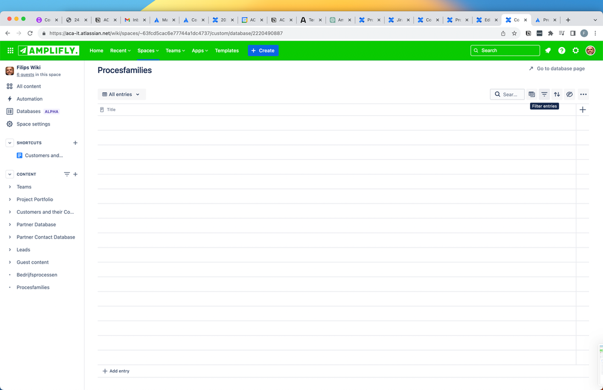The height and width of the screenshot is (390, 603).
Task: Open the database more options ellipsis
Action: [584, 94]
